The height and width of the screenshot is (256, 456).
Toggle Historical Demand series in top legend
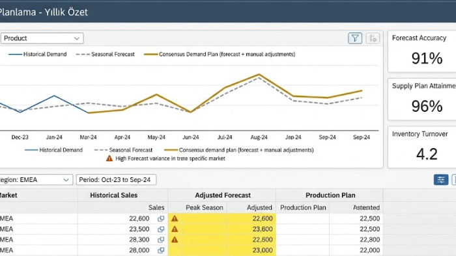tap(38, 54)
